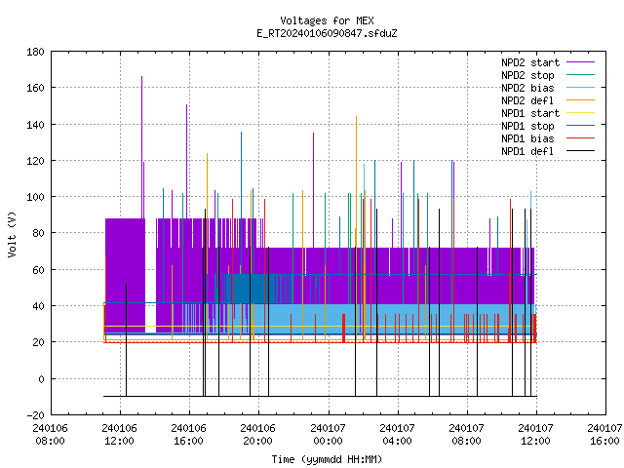Click the 160 y-axis tick label
The image size is (624, 468).
tap(35, 88)
